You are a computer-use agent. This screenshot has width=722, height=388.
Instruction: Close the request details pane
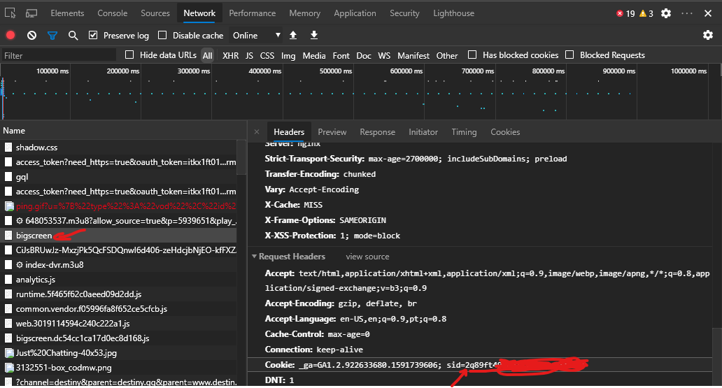point(257,132)
